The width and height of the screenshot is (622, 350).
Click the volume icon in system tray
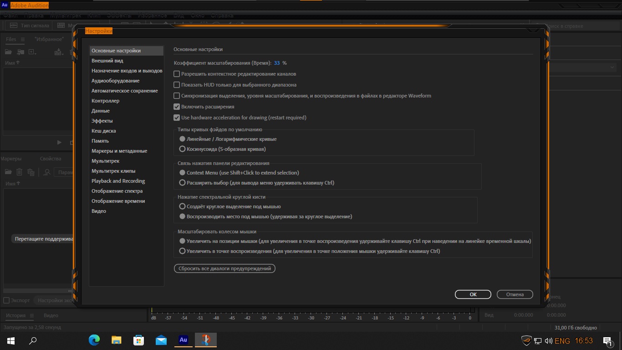pyautogui.click(x=548, y=340)
